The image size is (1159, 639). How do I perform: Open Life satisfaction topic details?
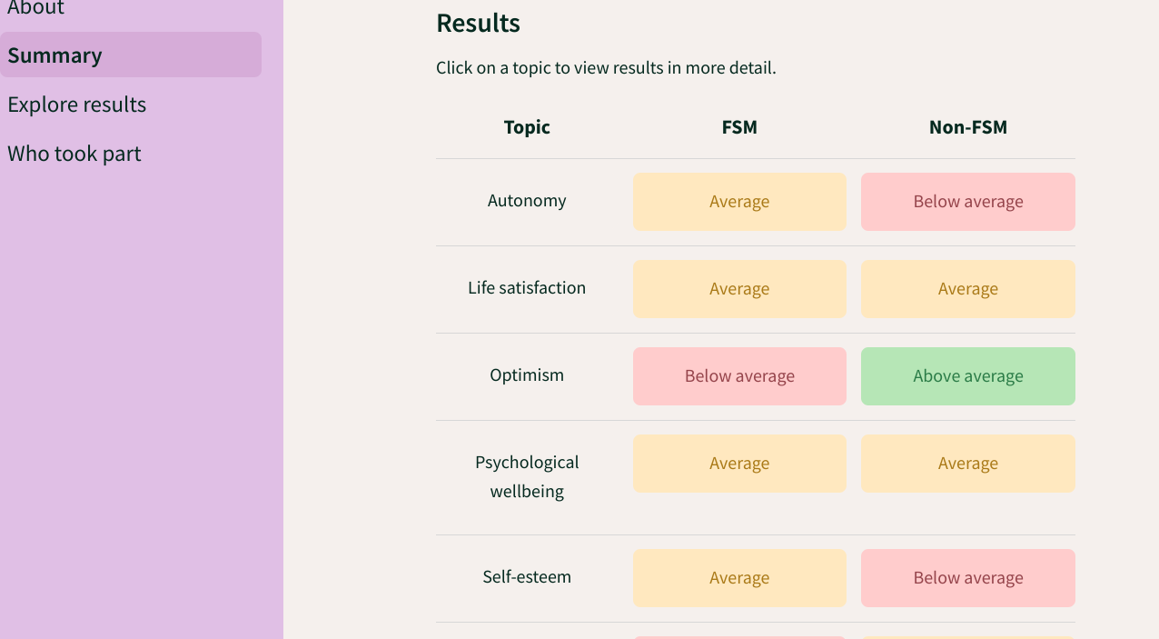527,288
